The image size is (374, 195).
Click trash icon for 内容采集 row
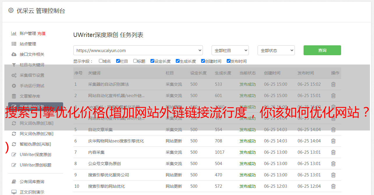click(333, 152)
